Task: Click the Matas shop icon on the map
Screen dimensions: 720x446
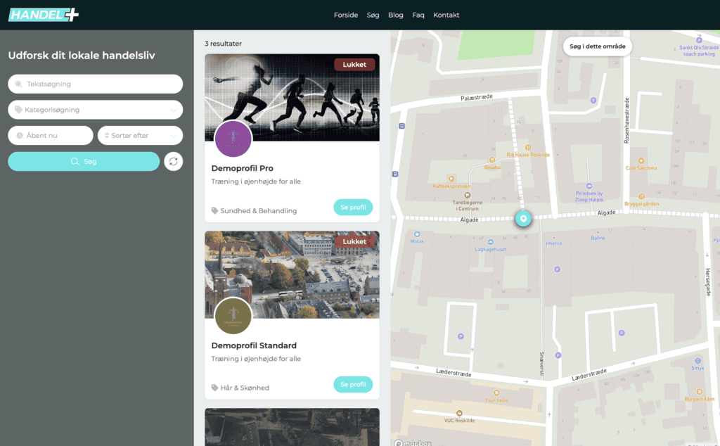Action: pos(417,234)
